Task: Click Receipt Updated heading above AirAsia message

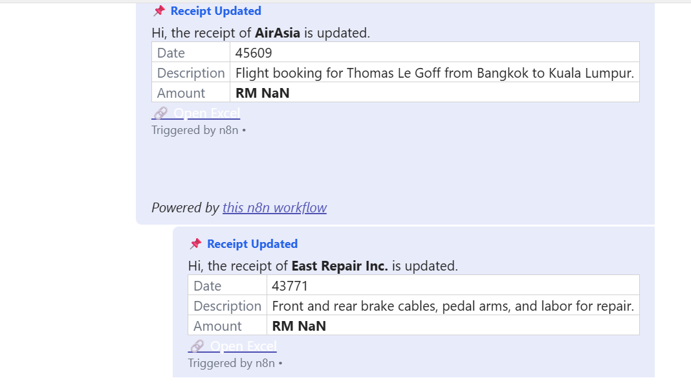Action: point(215,11)
